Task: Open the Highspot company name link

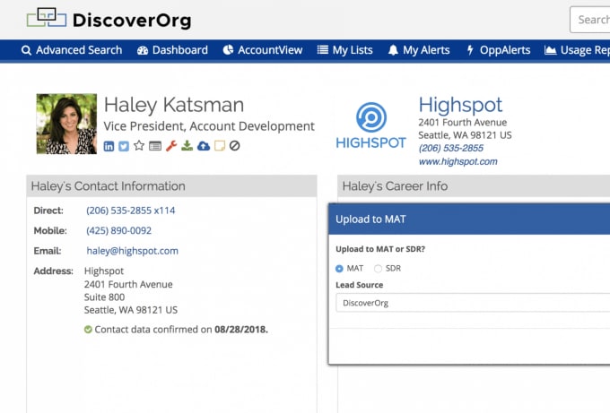Action: 460,105
